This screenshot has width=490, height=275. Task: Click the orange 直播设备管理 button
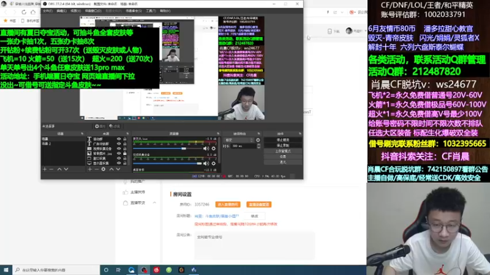click(x=258, y=205)
